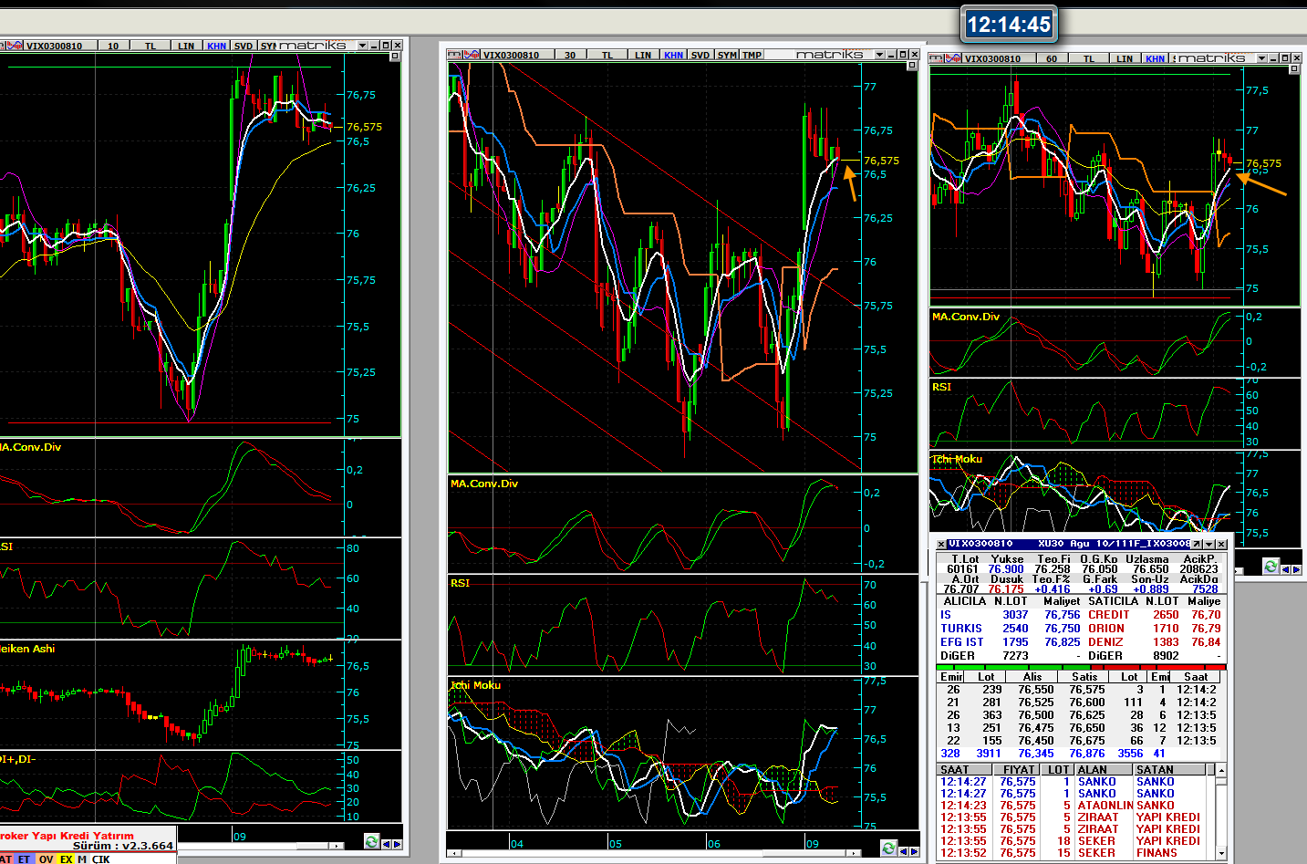
Task: Click the scroll-right arrow below the middle chart
Action: point(914,851)
